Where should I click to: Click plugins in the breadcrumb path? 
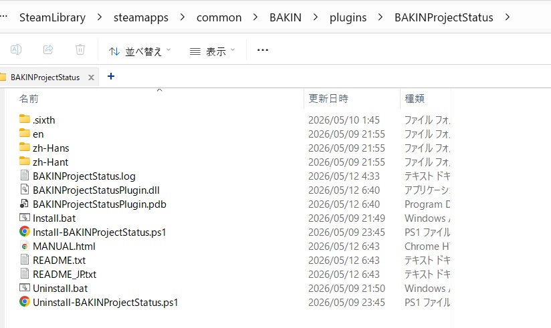[348, 17]
